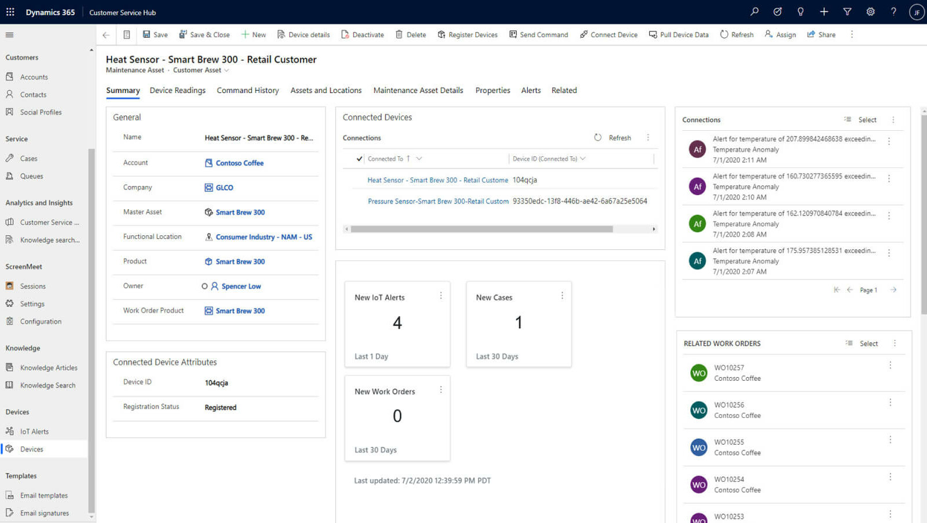Click the Send Command toolbar button
The width and height of the screenshot is (927, 523).
pos(538,34)
